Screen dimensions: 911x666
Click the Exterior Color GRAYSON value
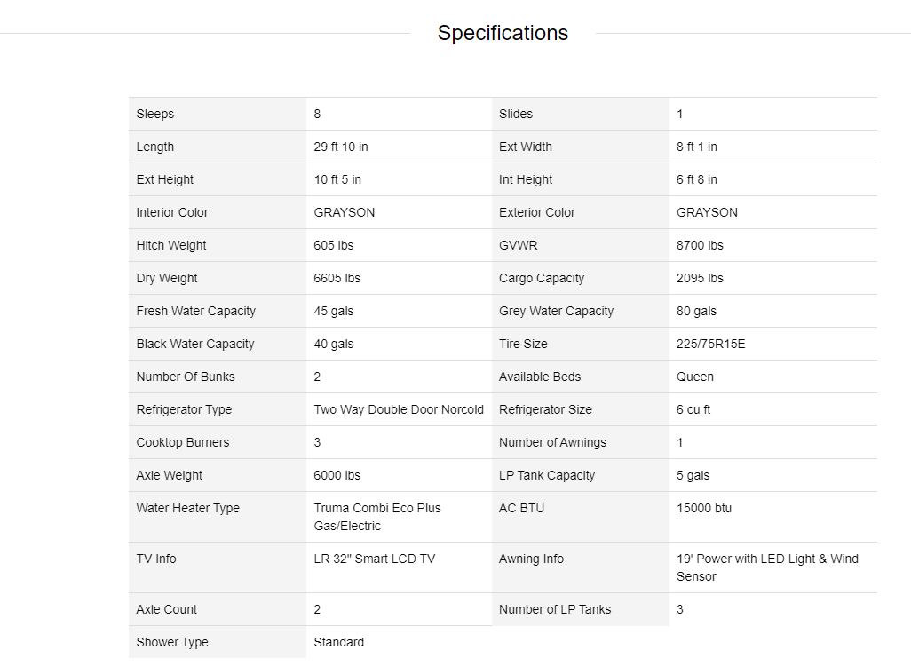707,213
